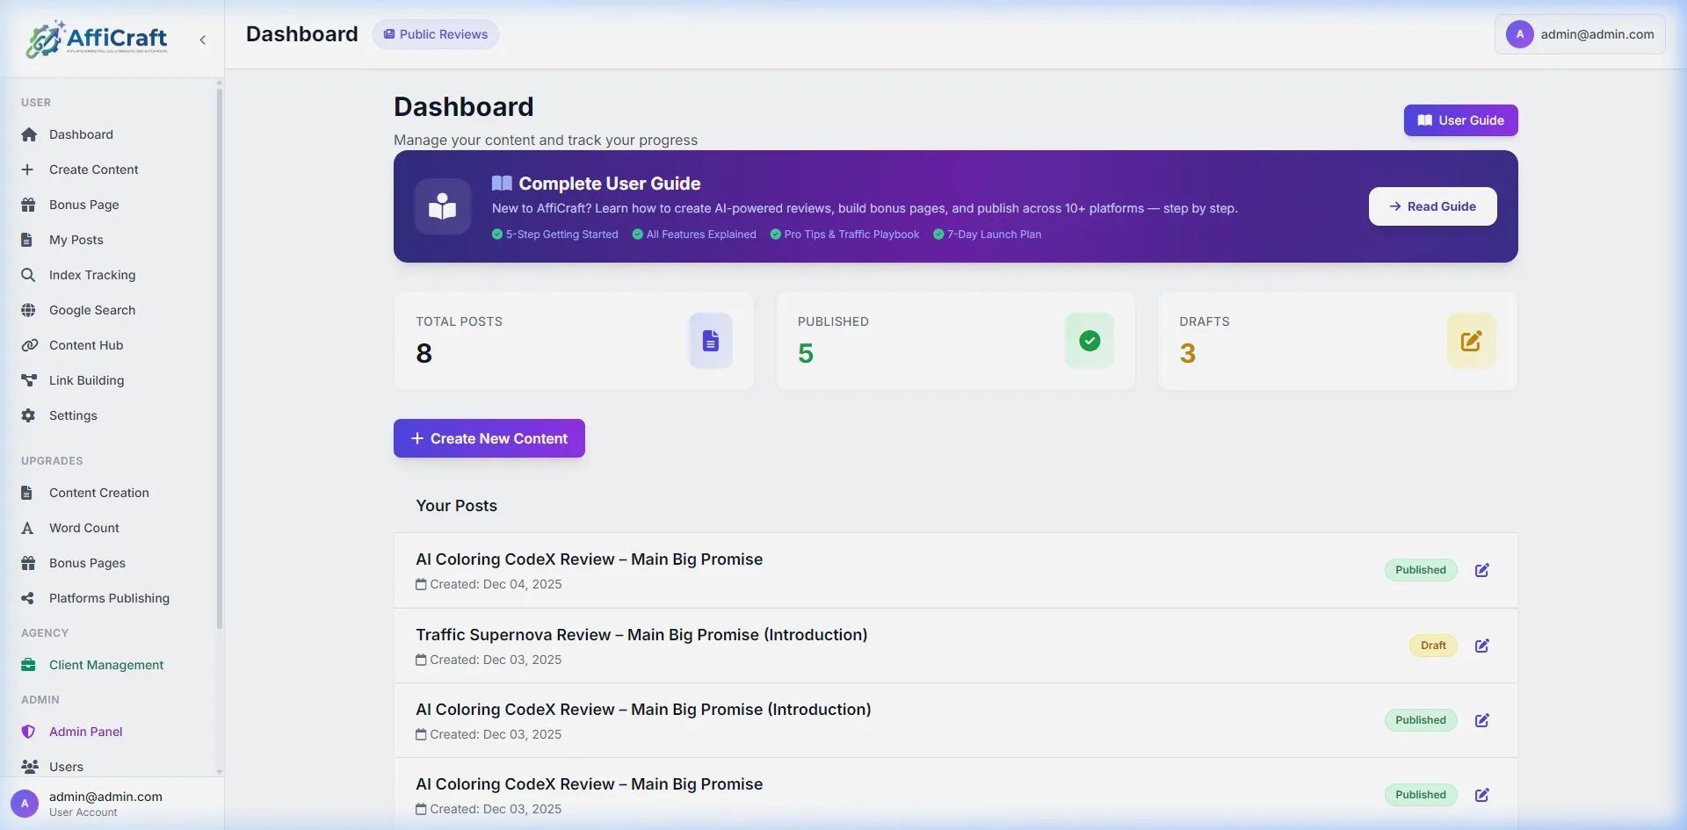This screenshot has width=1687, height=830.
Task: Open Settings via the gear icon
Action: pos(29,415)
